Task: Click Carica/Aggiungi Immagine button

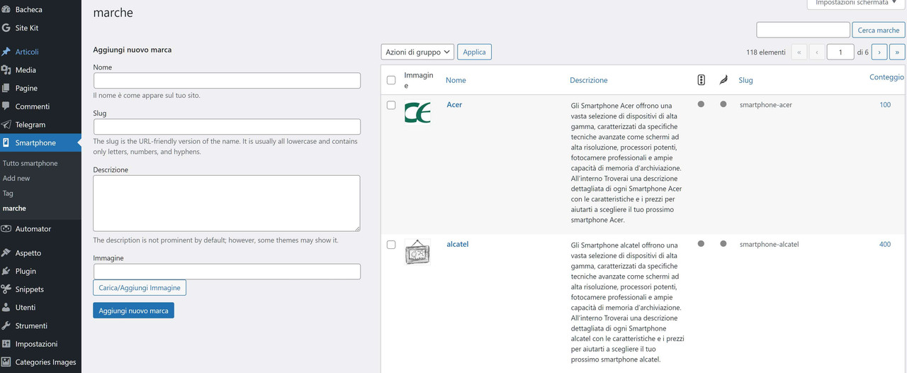Action: (x=140, y=288)
